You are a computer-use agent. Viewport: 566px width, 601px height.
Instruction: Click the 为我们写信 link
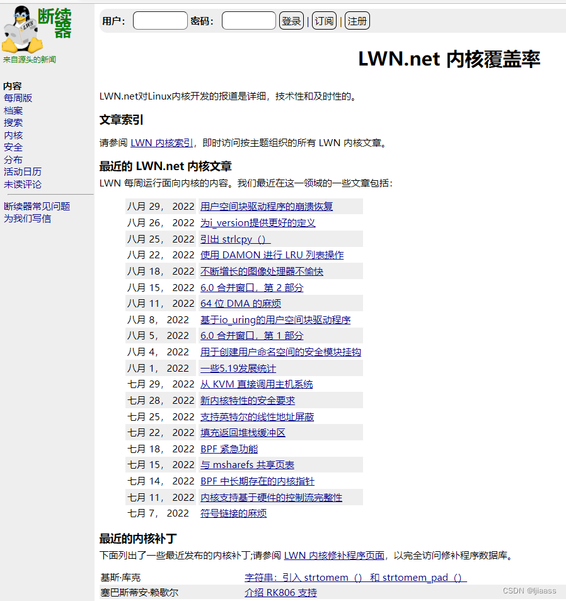(27, 218)
